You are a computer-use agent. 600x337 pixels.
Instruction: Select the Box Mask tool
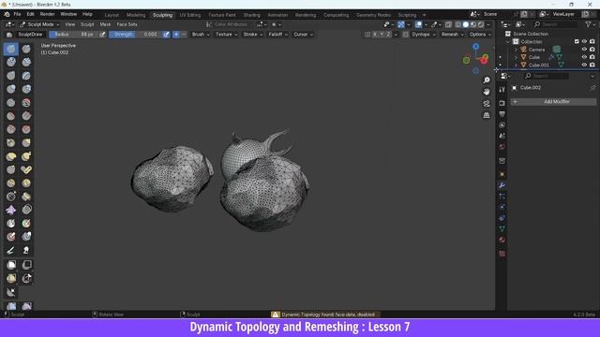click(x=10, y=265)
